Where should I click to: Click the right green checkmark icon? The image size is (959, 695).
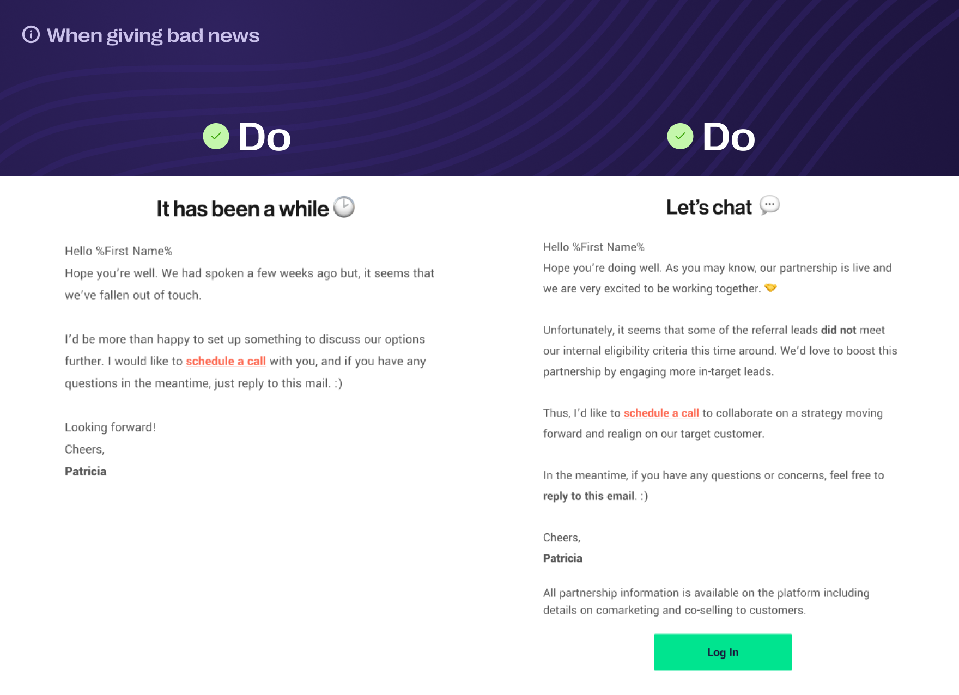pos(680,136)
